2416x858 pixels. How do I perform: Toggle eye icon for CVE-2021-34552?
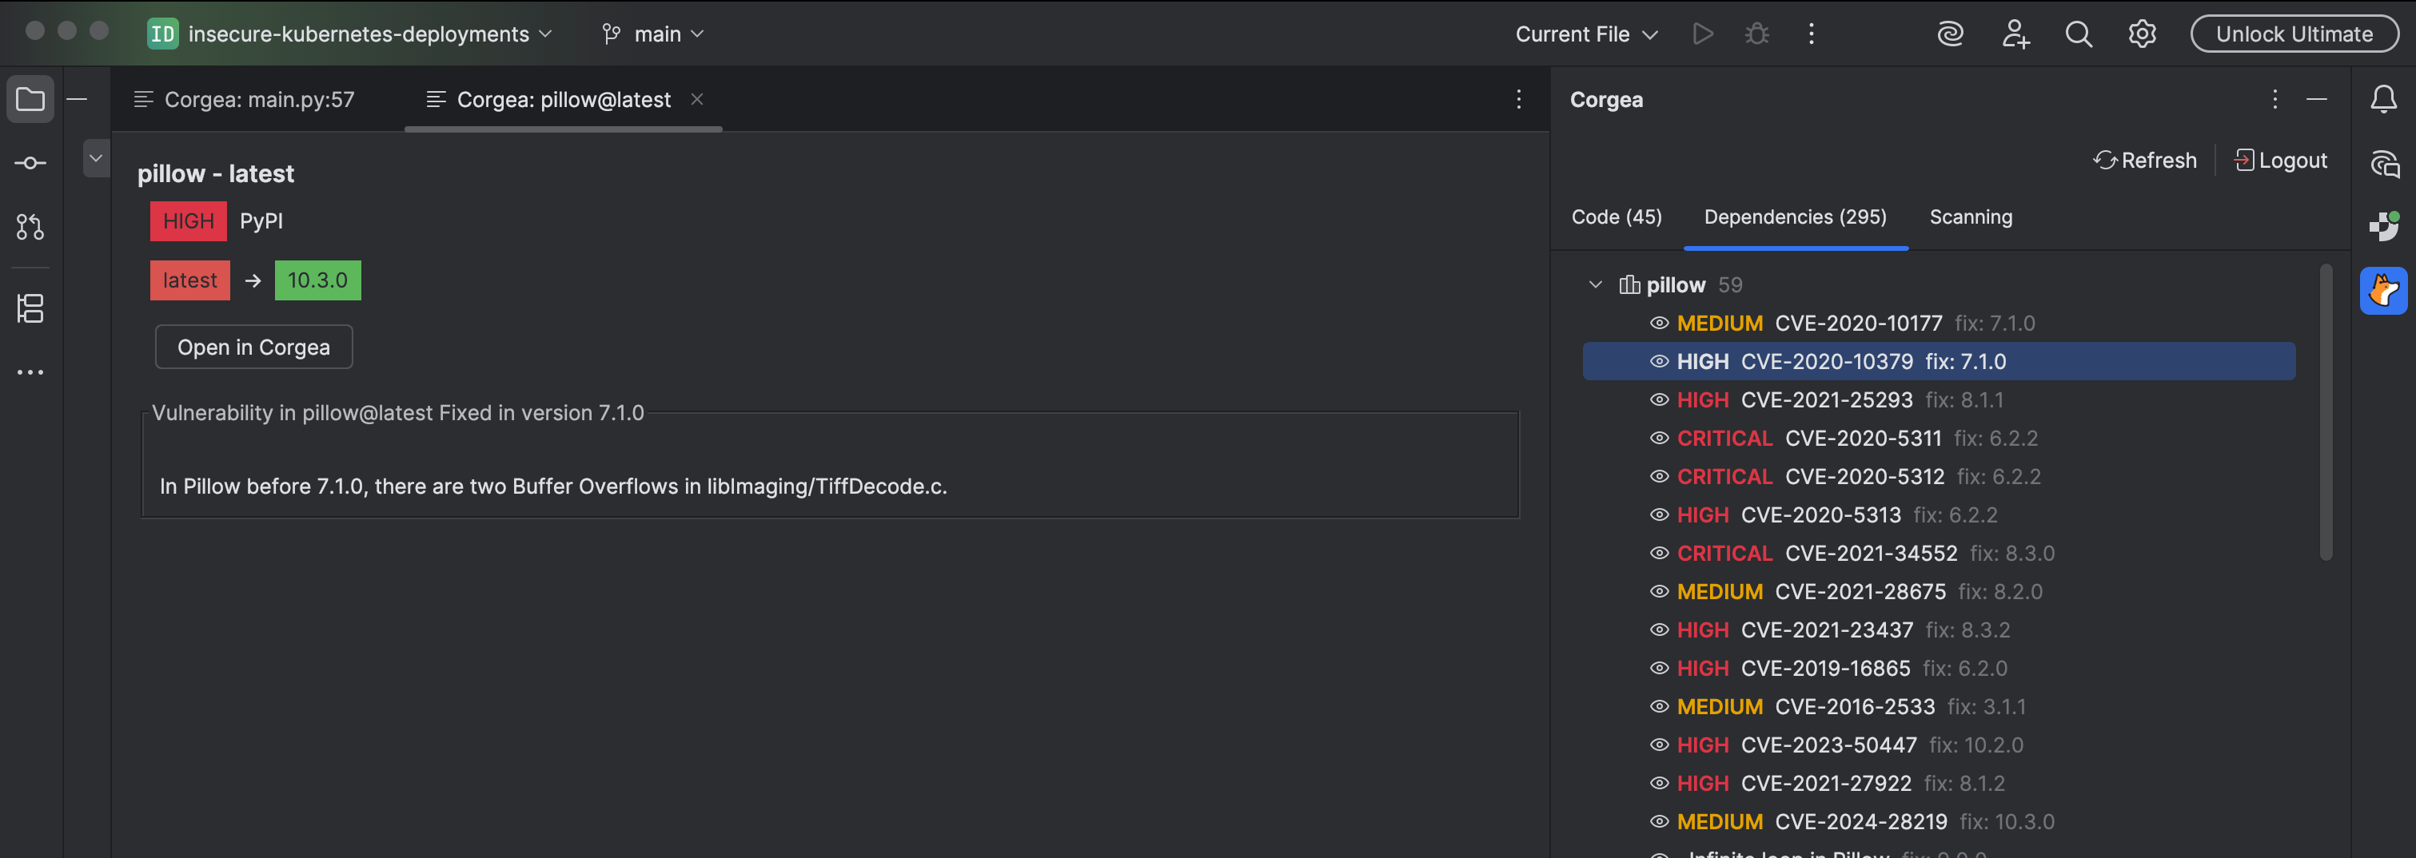[1659, 554]
